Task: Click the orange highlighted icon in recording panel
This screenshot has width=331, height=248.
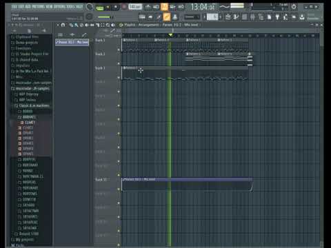Action: 164,7
